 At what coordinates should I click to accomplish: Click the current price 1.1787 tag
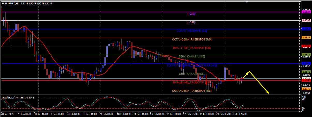point(306,78)
